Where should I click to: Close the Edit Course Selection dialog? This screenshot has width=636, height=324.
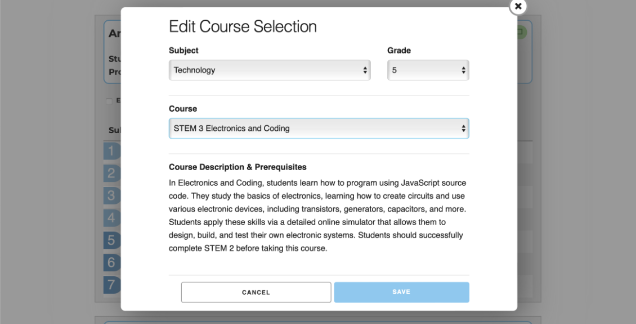coord(518,7)
